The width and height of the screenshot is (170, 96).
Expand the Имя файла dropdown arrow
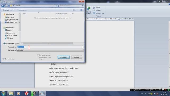tap(83, 47)
